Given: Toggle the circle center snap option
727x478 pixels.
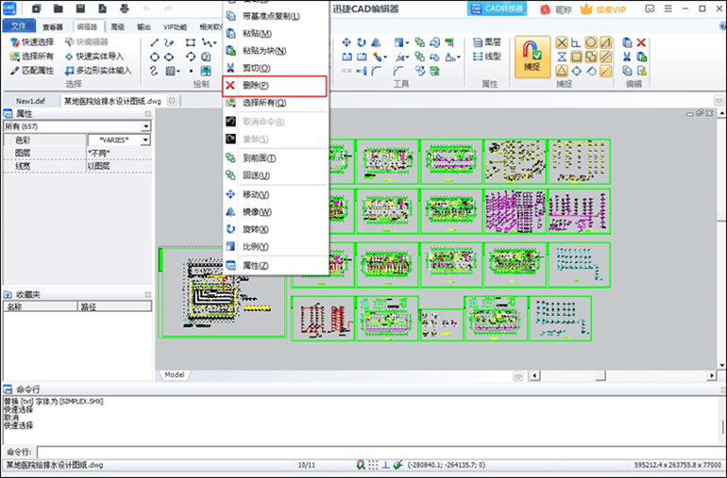Looking at the screenshot, I should pos(591,43).
